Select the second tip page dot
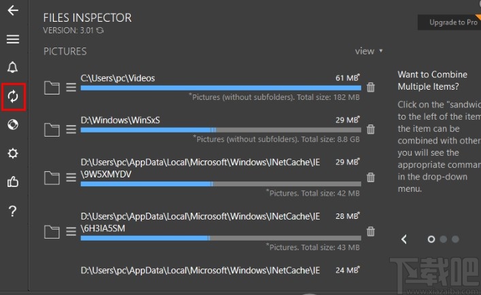481x295 pixels. (443, 239)
